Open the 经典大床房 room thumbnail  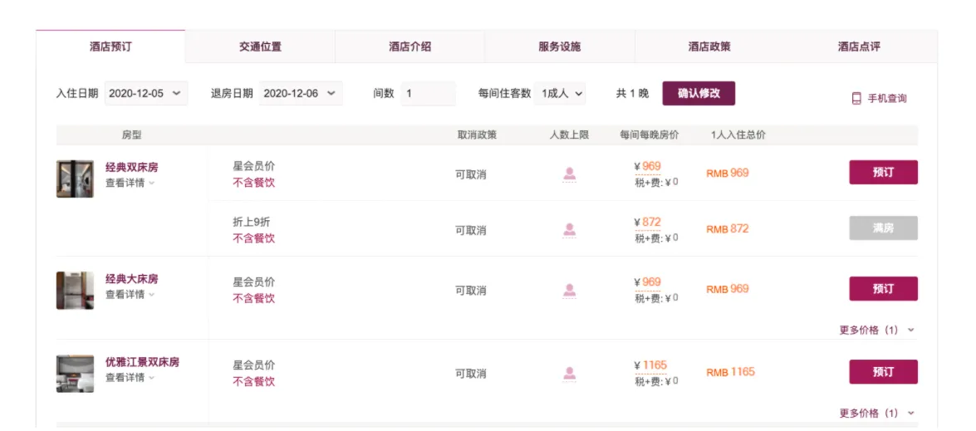pos(75,291)
